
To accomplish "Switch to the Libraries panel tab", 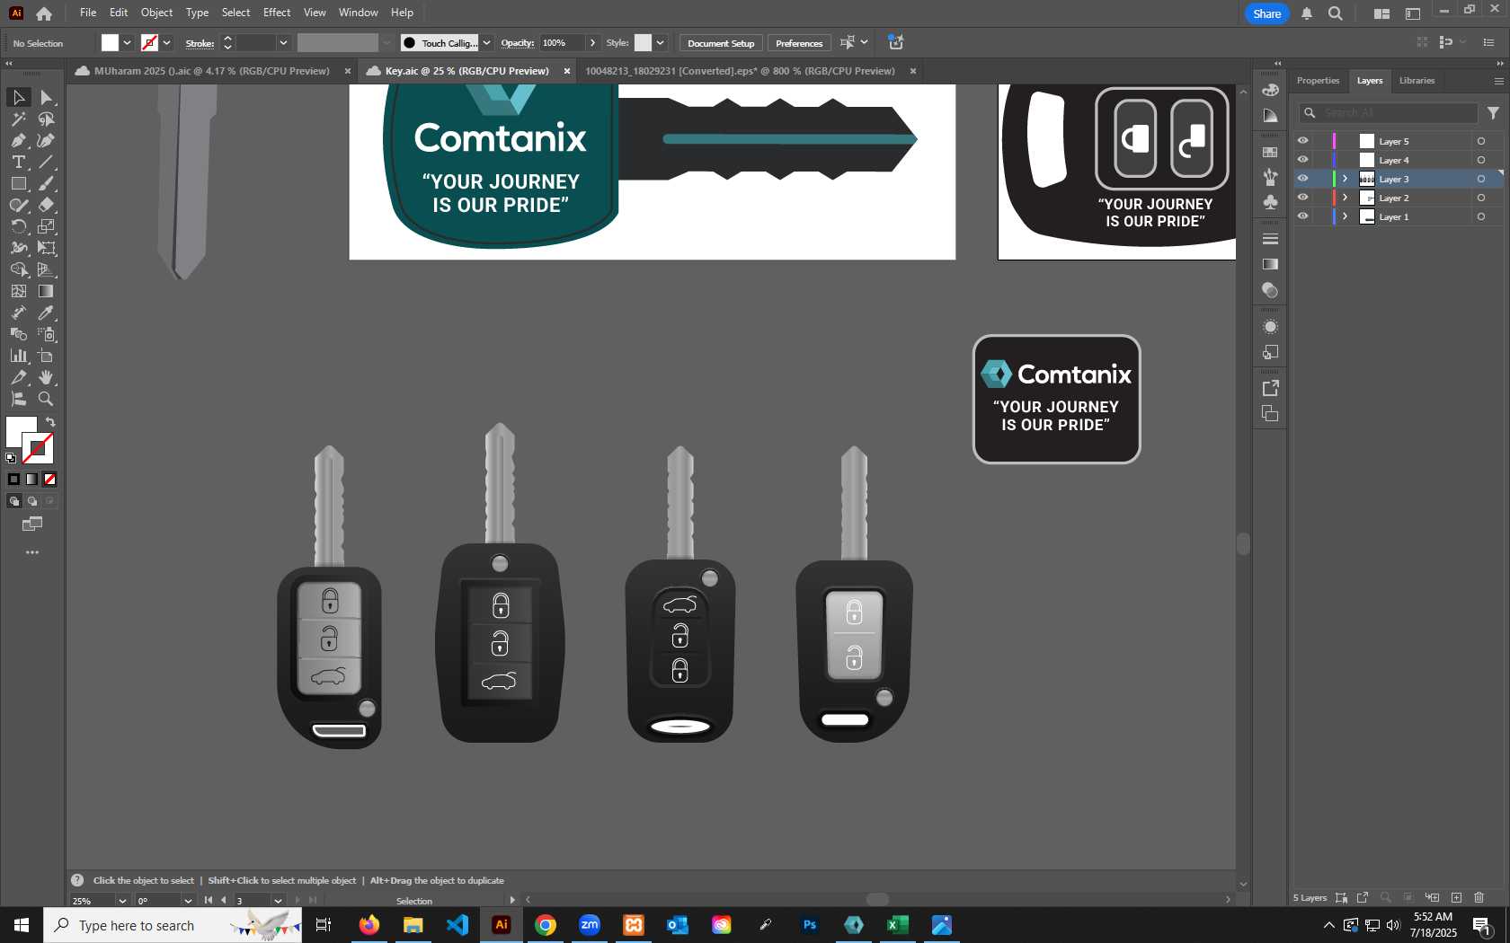I will (1417, 81).
